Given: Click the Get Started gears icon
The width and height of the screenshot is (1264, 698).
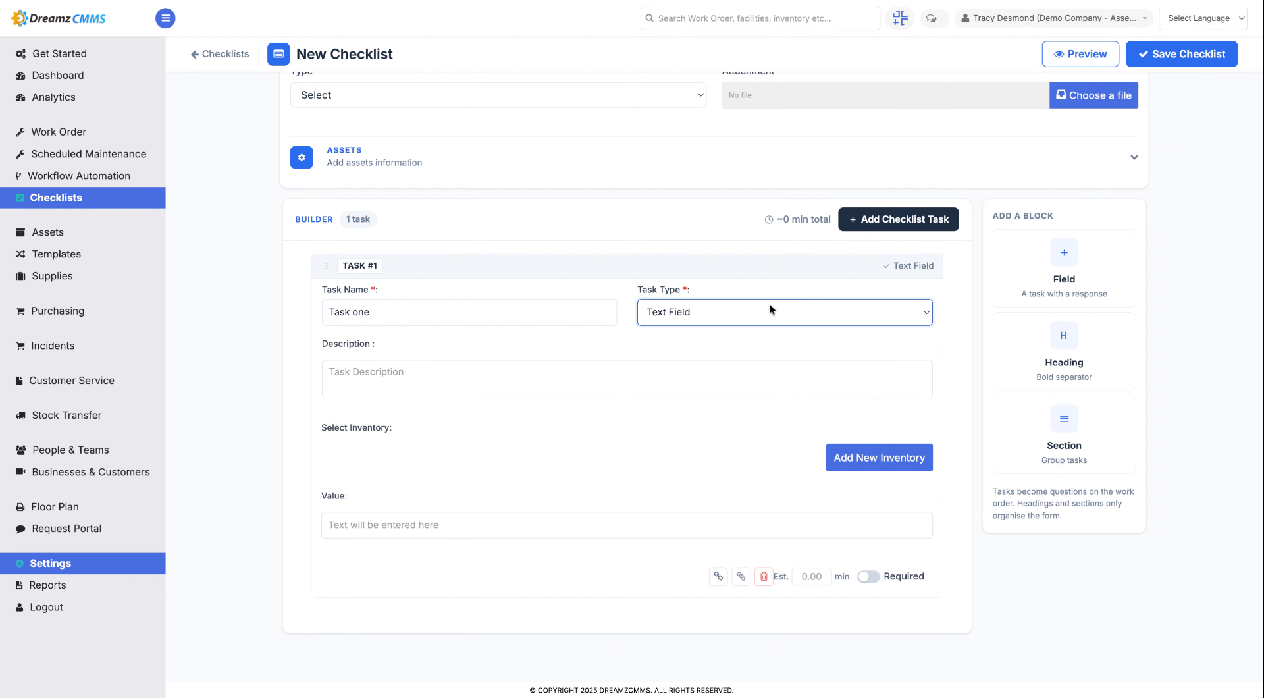Looking at the screenshot, I should (20, 54).
